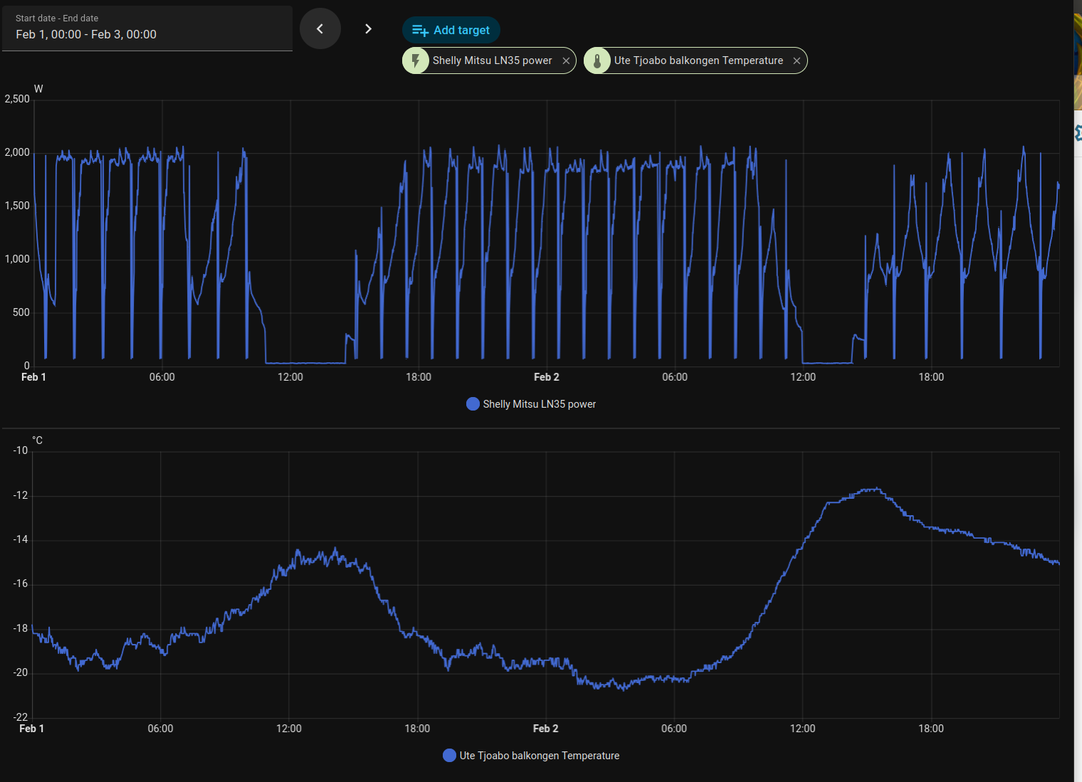Screen dimensions: 1082x782
Task: Select the Ute Tjoabo balkongen Temperature chip label
Action: pyautogui.click(x=698, y=60)
